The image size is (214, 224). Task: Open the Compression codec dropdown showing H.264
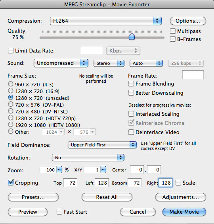tap(106, 21)
